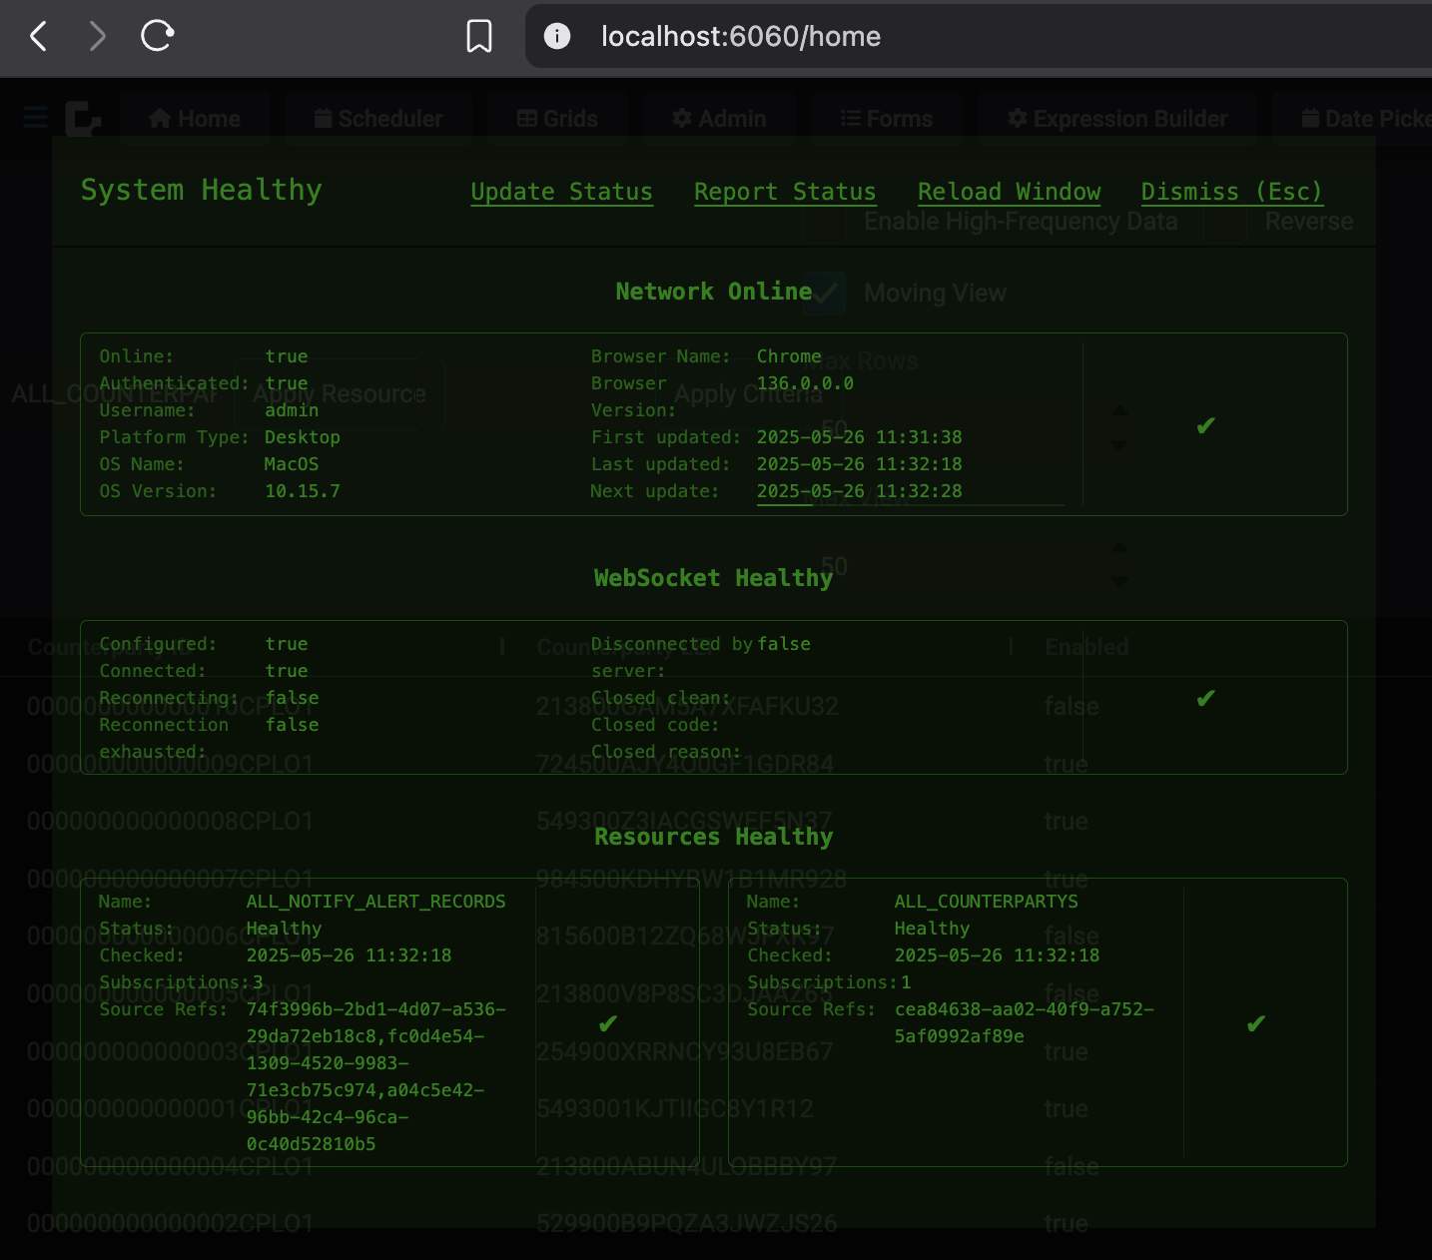
Task: Open the hamburger menu icon
Action: tap(36, 118)
